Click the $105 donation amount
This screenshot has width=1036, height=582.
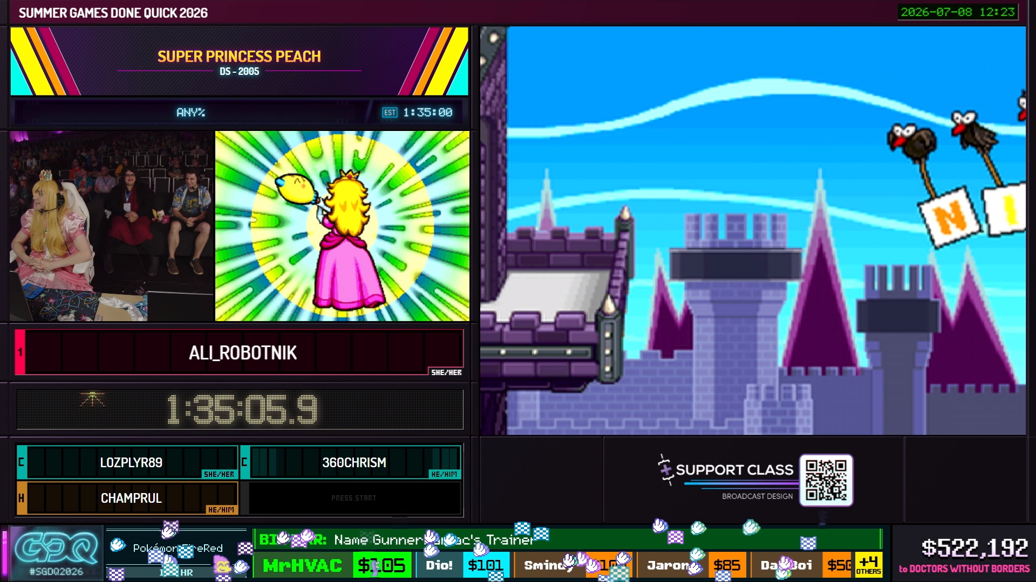(381, 565)
